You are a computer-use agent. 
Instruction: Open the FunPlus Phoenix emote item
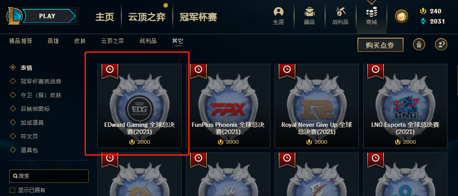click(x=228, y=106)
